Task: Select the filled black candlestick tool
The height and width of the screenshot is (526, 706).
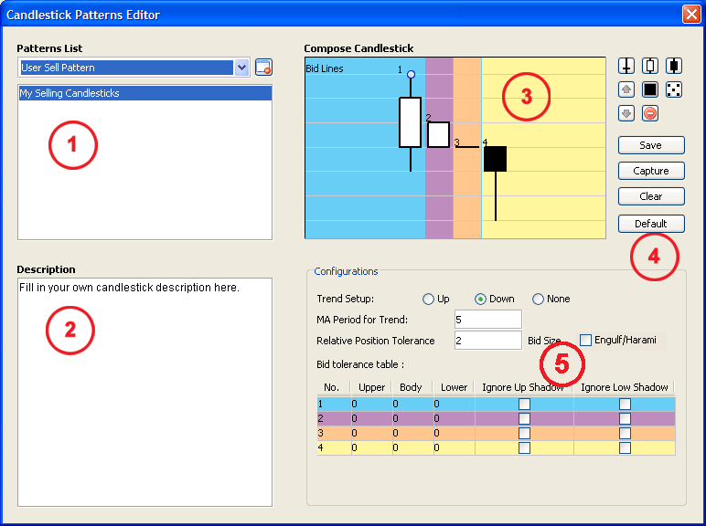Action: [674, 66]
